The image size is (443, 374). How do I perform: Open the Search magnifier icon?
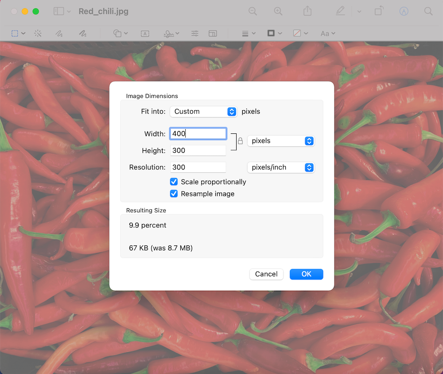point(428,12)
